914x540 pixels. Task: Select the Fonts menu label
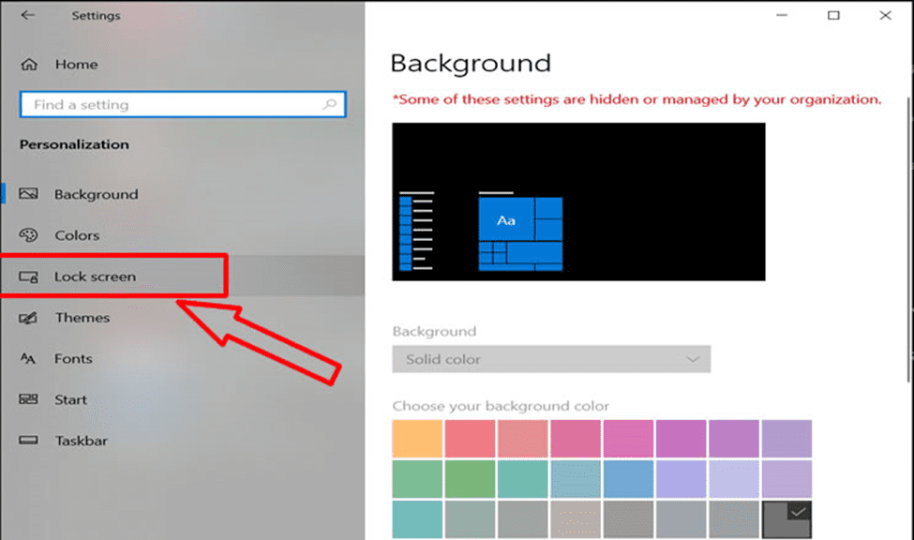(x=73, y=359)
